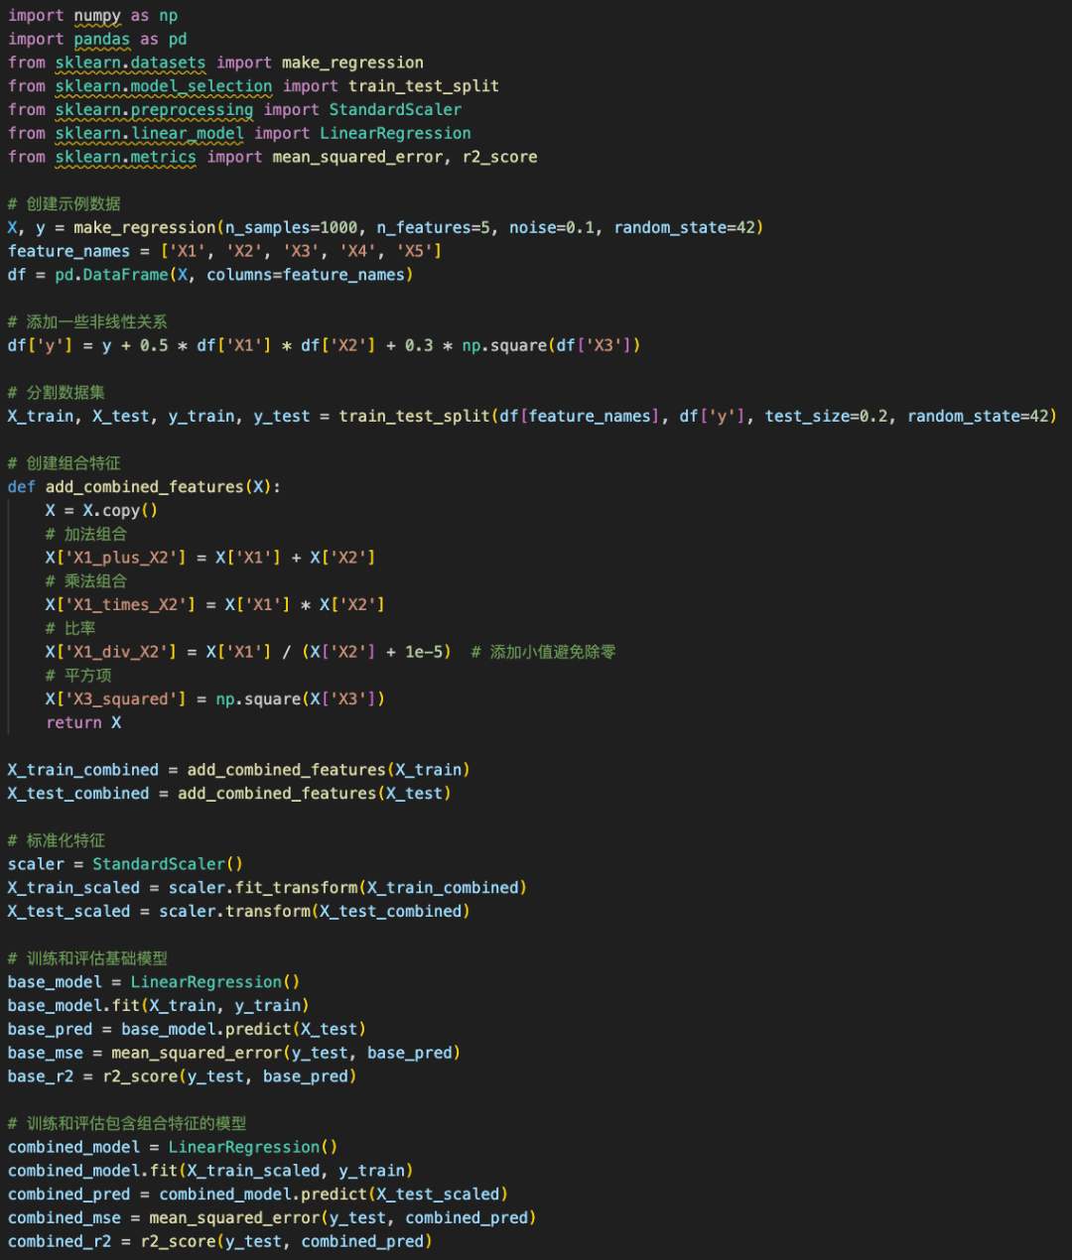Click the comment '# 比率'

(x=70, y=629)
